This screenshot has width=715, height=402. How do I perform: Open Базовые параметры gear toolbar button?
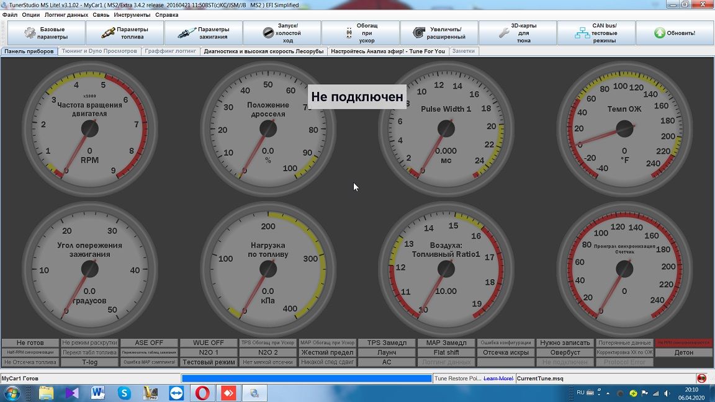coord(45,33)
